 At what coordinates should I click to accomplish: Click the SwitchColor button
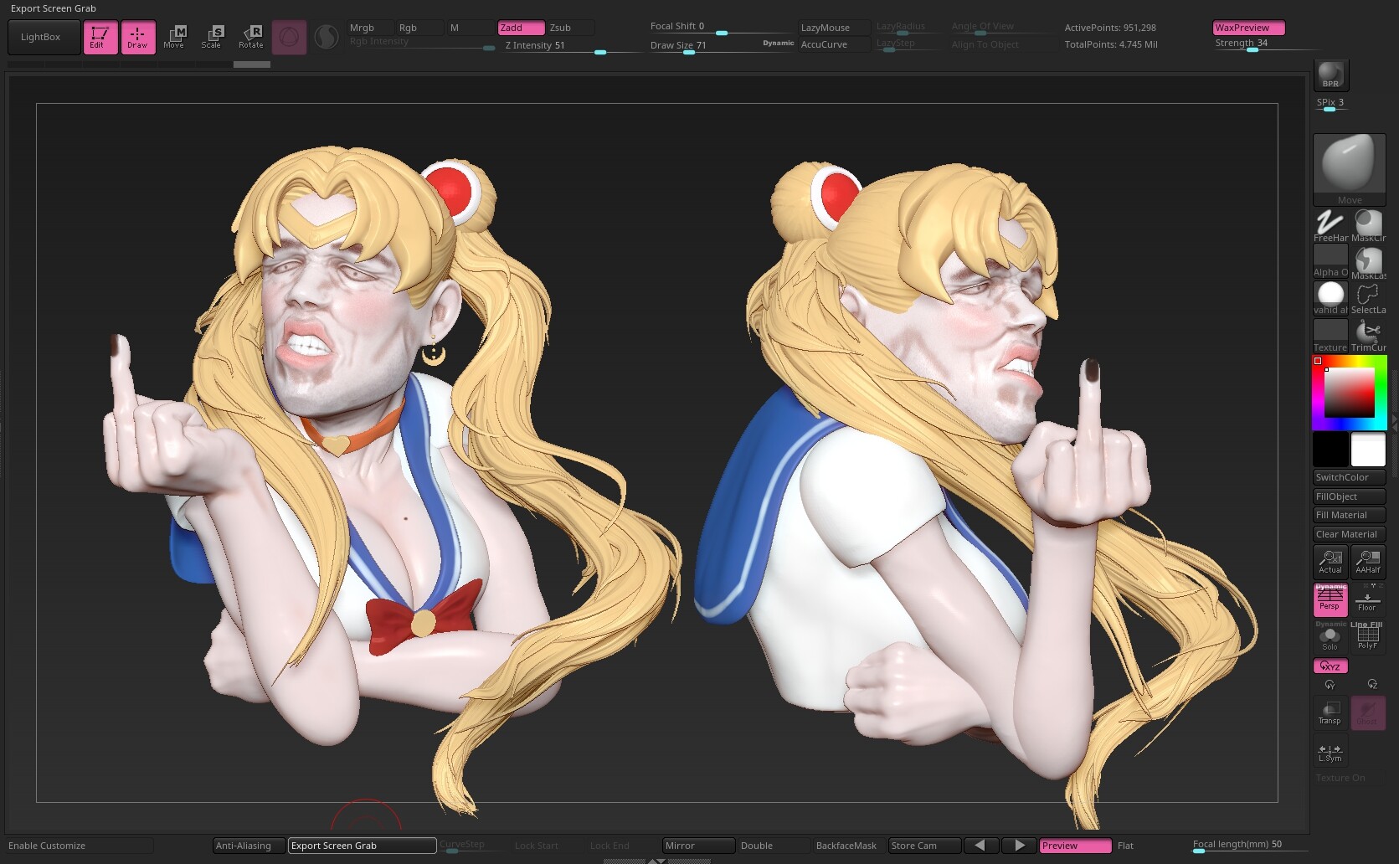[1349, 478]
